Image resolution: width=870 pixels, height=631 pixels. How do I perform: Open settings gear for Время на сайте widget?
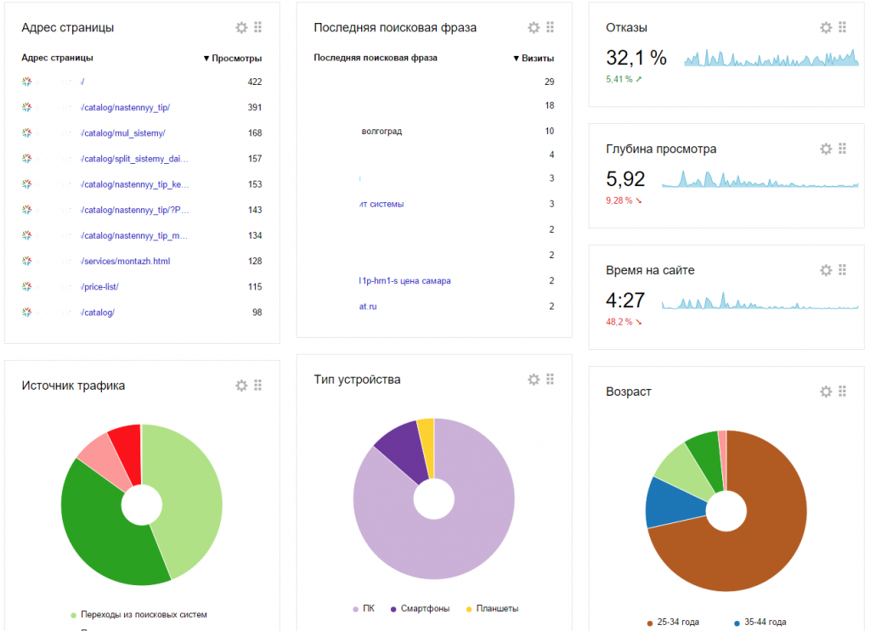[826, 270]
